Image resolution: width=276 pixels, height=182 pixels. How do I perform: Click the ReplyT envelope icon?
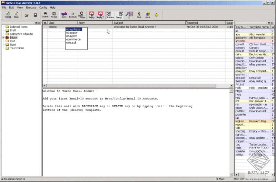[100, 15]
